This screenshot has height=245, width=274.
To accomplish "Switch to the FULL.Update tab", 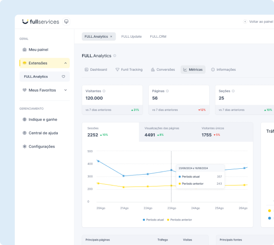I will tap(132, 36).
